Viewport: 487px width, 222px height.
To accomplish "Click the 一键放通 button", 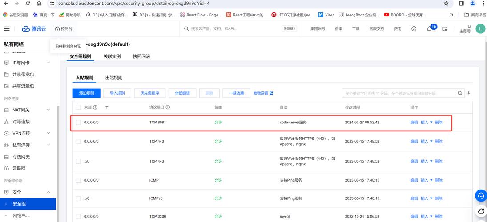I will point(236,93).
